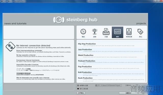Click the Open Other button
The image size is (163, 95).
coord(81,93)
